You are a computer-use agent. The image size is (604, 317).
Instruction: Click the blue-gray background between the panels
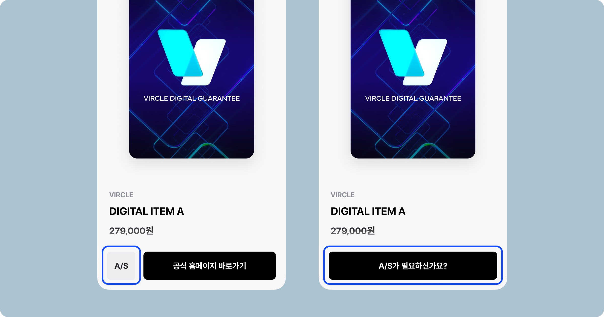pos(302,151)
